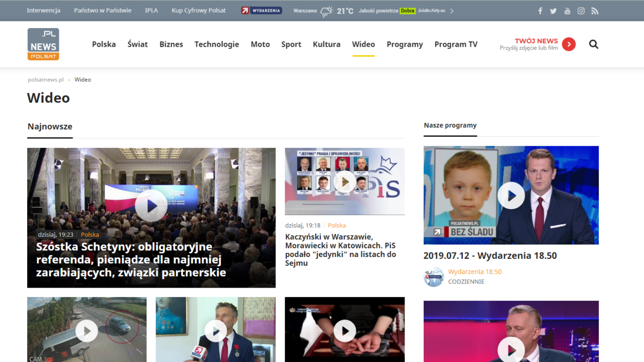Click the search magnifier icon
644x362 pixels.
pyautogui.click(x=594, y=44)
